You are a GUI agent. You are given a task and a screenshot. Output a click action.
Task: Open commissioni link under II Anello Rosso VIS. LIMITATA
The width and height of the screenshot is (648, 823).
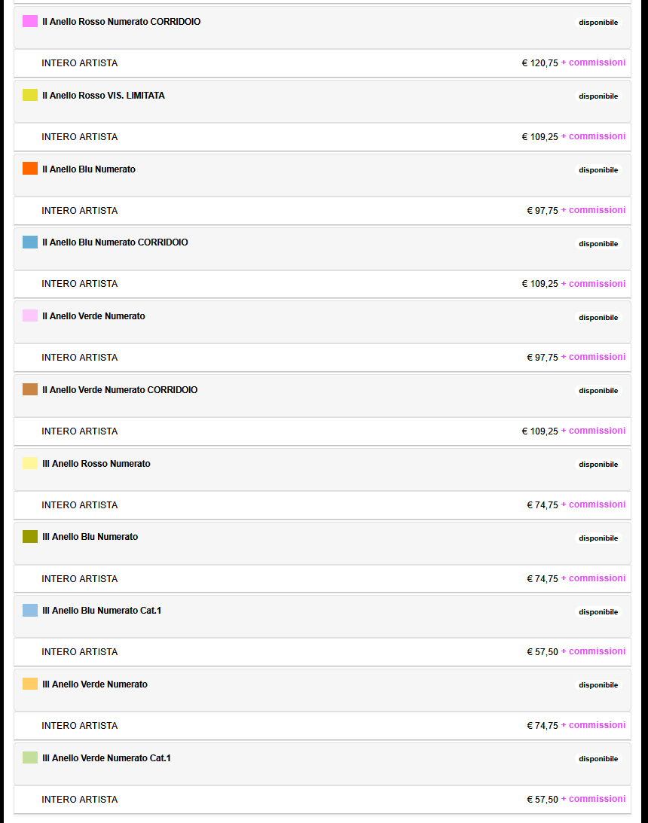point(594,136)
